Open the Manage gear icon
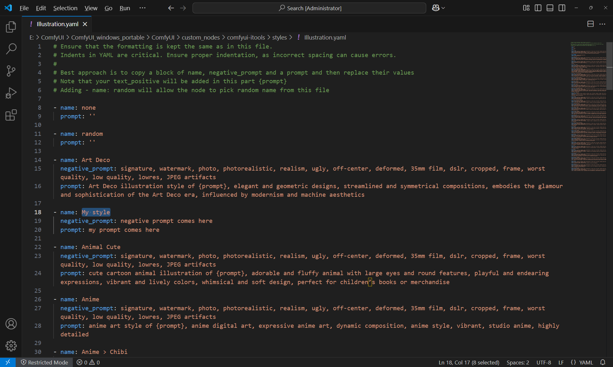This screenshot has height=367, width=613. (11, 346)
